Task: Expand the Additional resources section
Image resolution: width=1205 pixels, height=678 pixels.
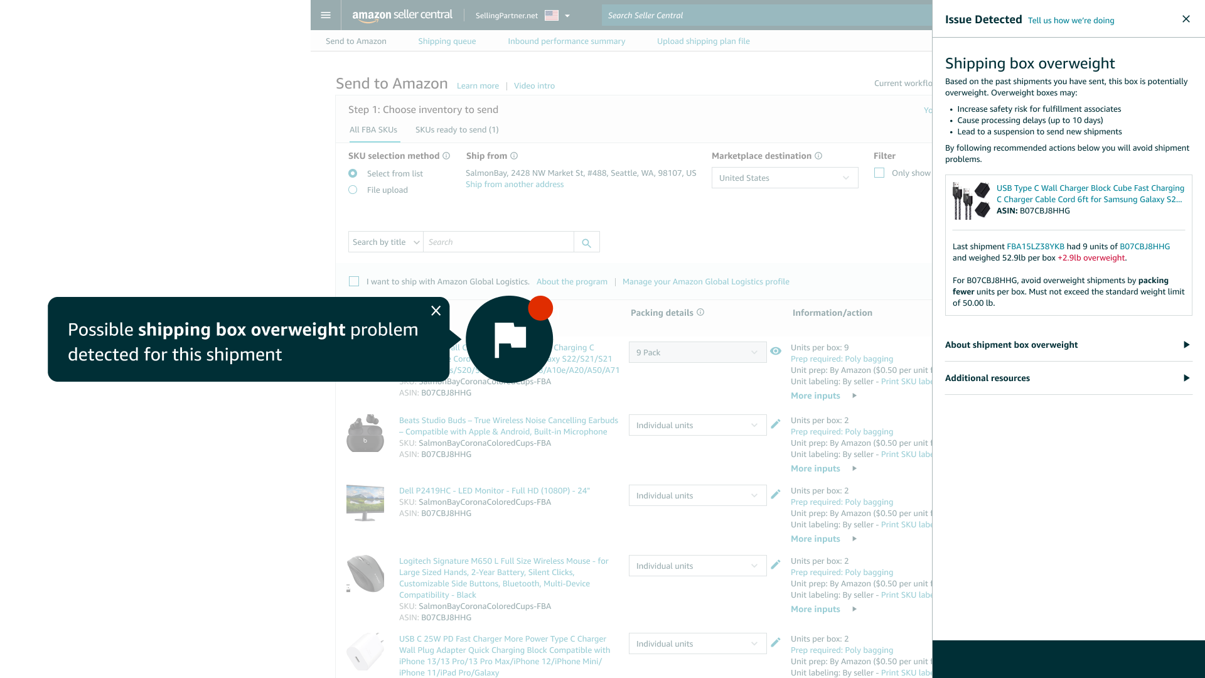Action: (x=1068, y=378)
